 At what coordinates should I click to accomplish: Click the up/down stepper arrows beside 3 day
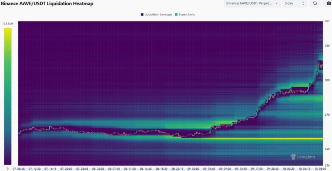pyautogui.click(x=303, y=3)
